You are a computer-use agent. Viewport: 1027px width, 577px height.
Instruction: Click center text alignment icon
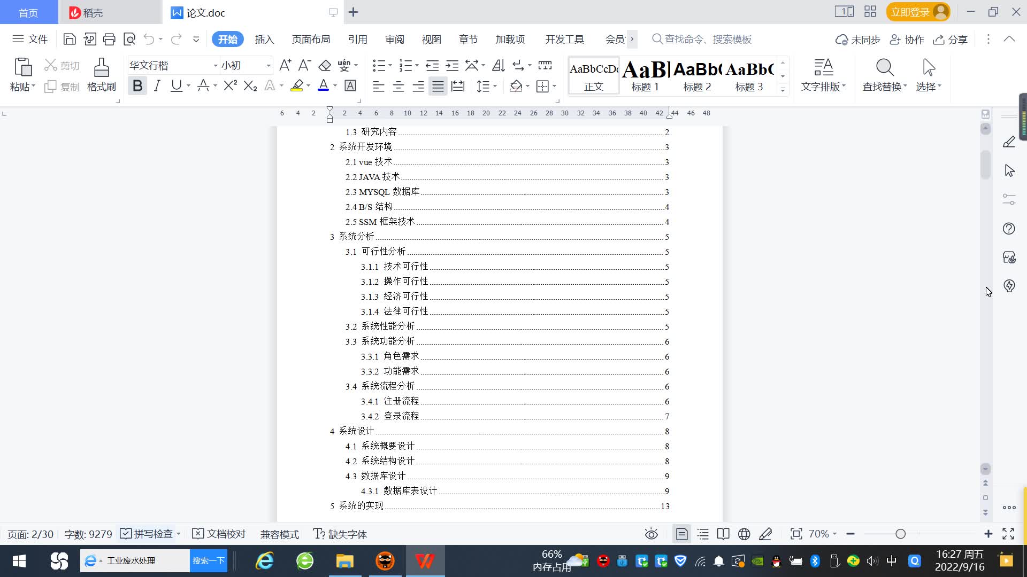[x=398, y=87]
